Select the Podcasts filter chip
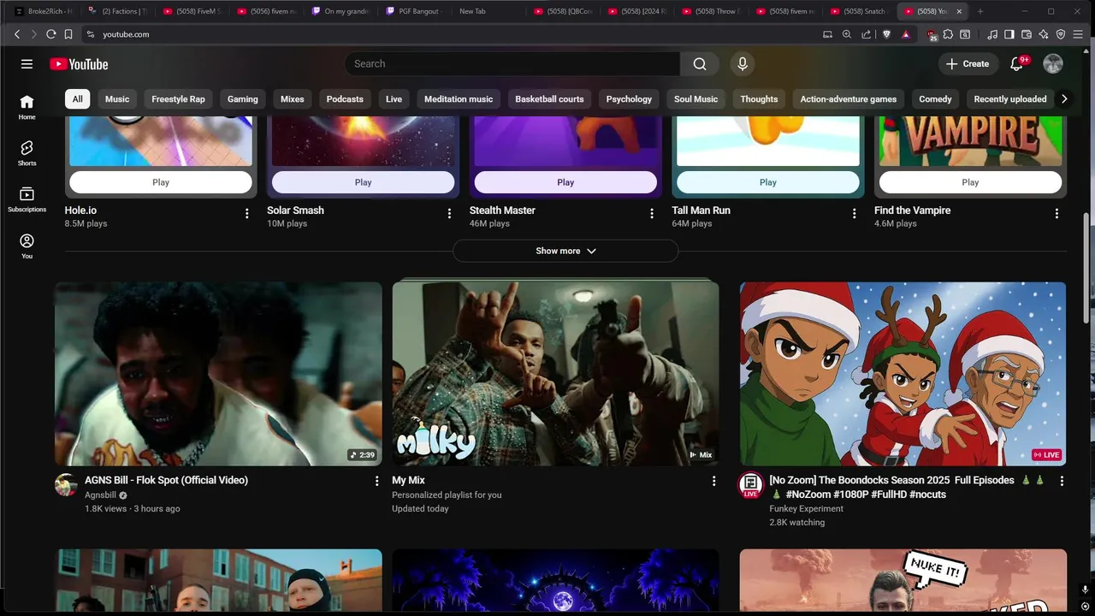The height and width of the screenshot is (616, 1095). [345, 99]
